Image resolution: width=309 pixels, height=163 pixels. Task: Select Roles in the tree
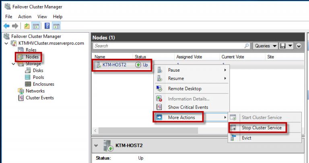point(31,50)
